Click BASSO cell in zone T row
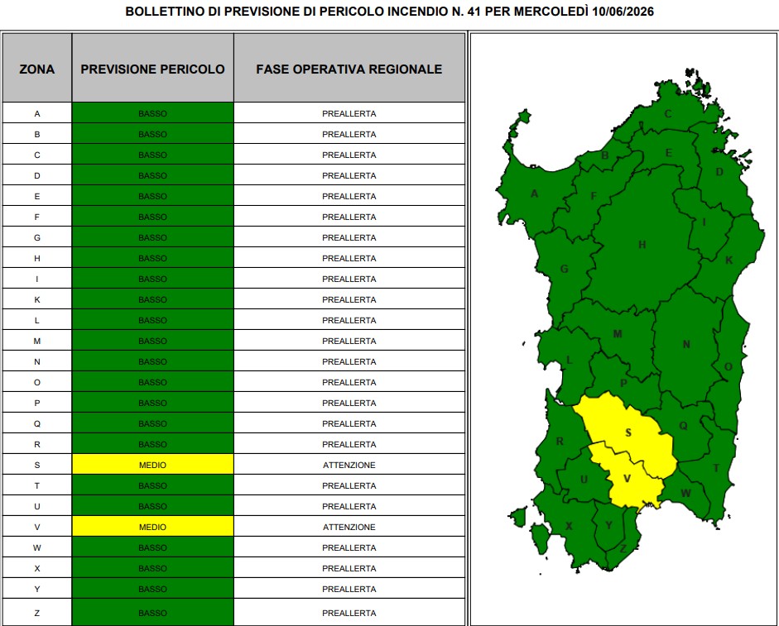 [152, 485]
